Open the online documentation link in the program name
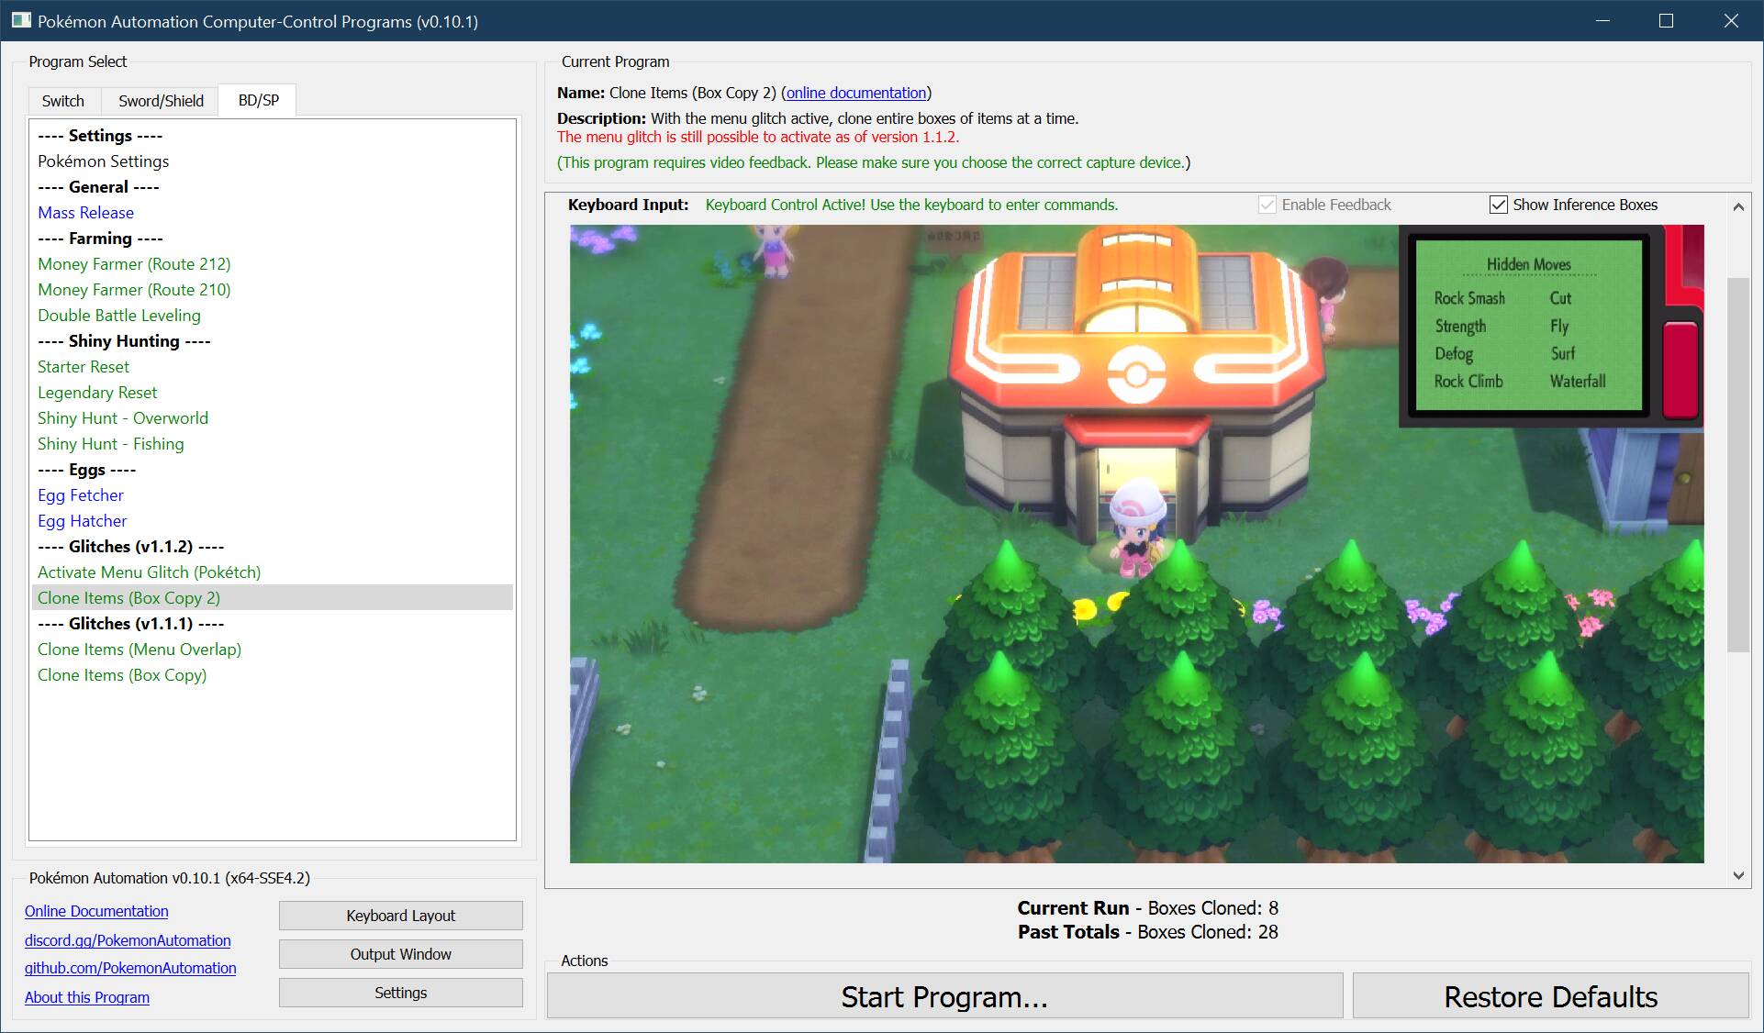Viewport: 1764px width, 1033px height. tap(855, 93)
